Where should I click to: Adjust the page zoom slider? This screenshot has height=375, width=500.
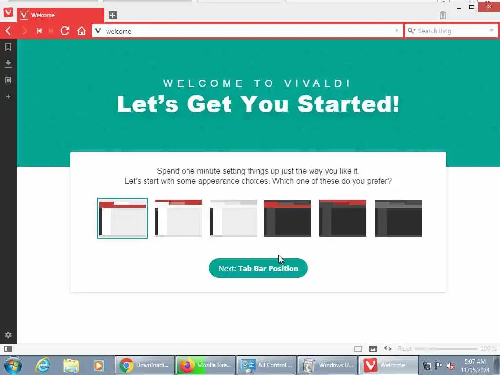[x=446, y=349]
